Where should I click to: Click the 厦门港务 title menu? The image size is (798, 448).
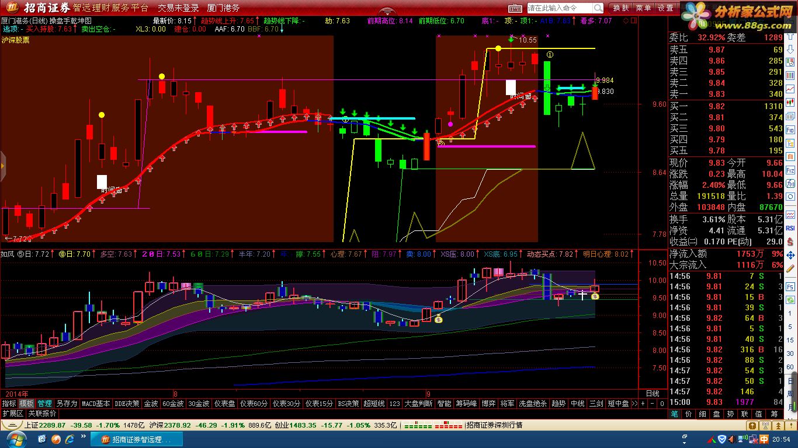pos(224,8)
